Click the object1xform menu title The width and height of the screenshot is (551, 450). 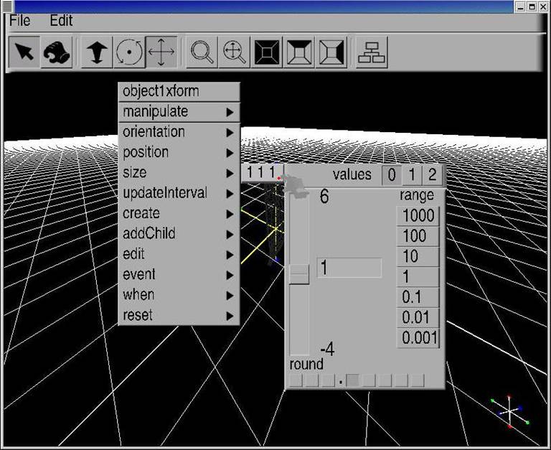[x=179, y=91]
